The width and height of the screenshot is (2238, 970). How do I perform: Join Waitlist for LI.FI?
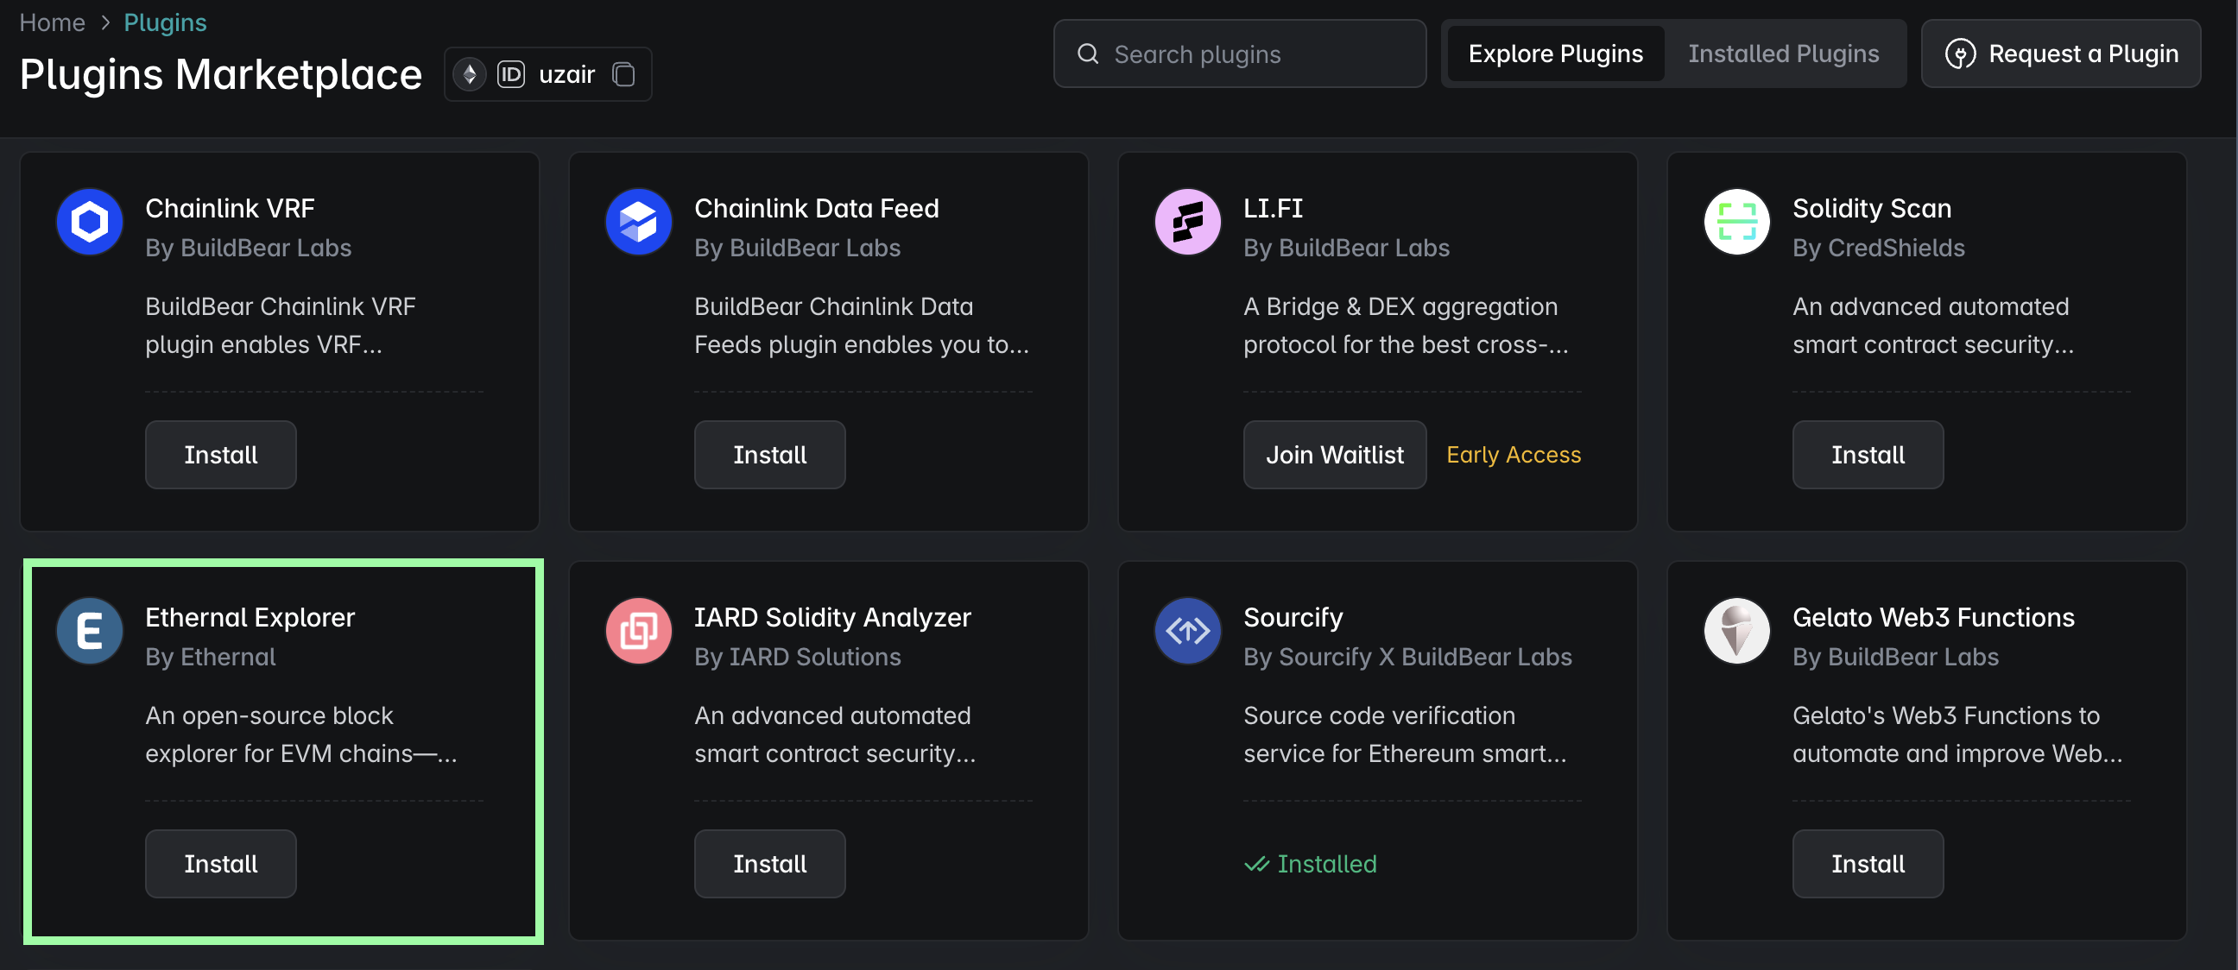(x=1335, y=455)
